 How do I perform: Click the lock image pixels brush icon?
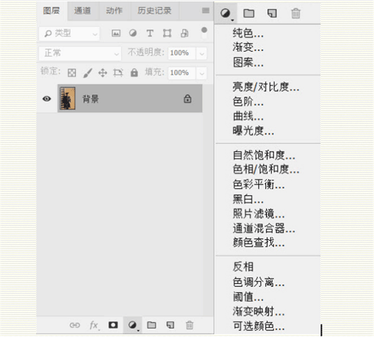87,73
